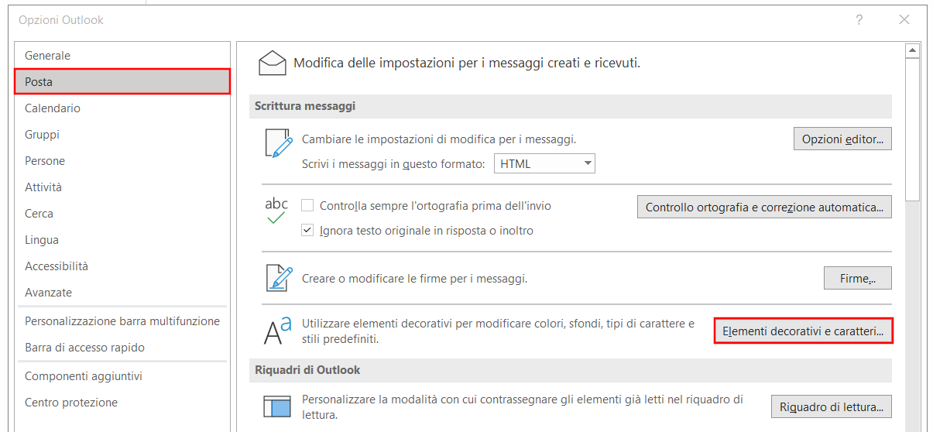Click the vertical scrollbar thumb
Image resolution: width=933 pixels, height=432 pixels.
click(x=912, y=130)
